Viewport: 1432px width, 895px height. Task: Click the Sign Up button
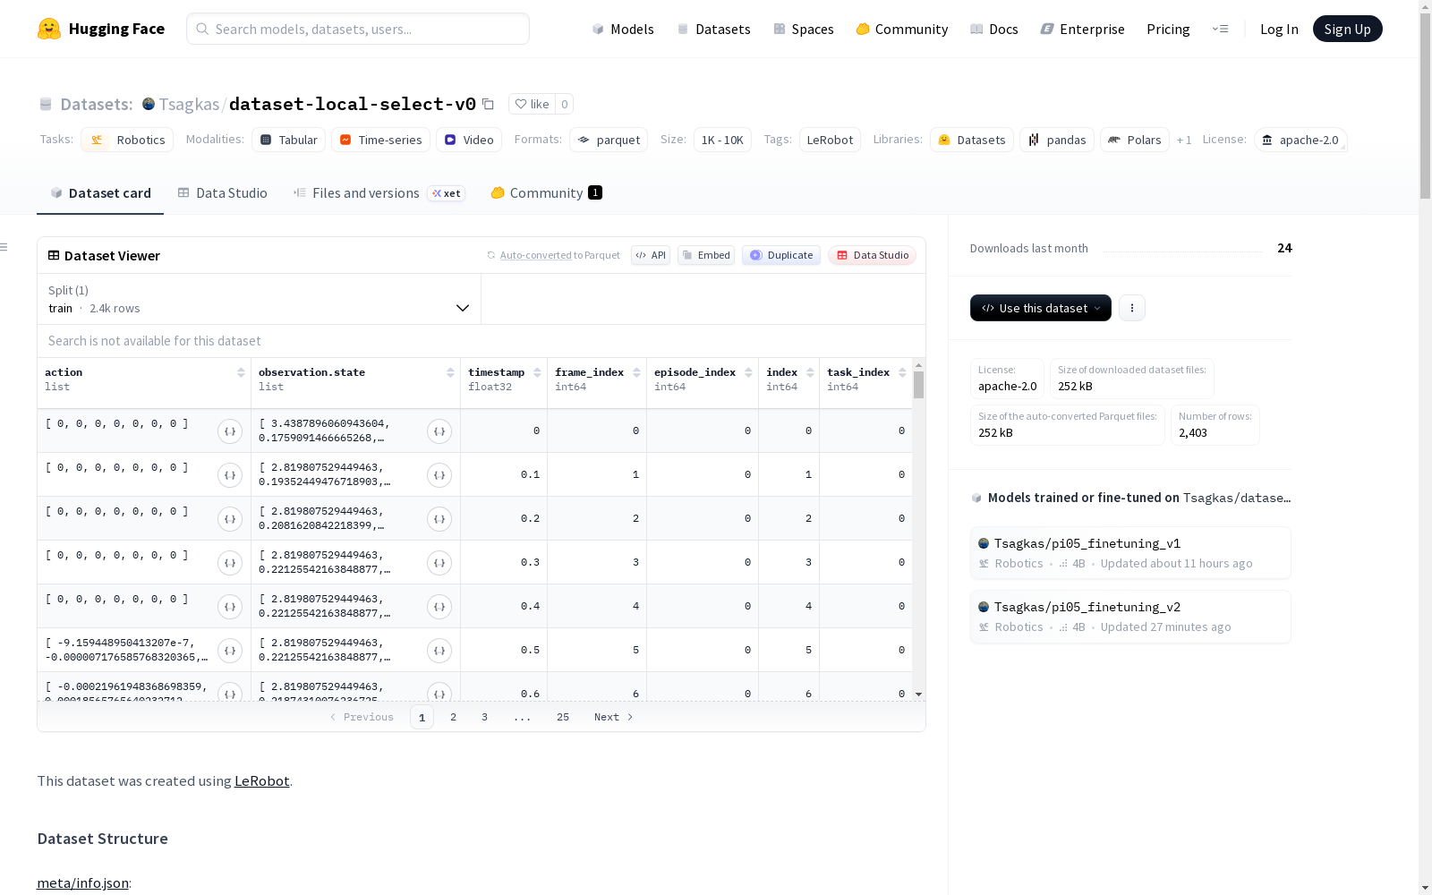[1348, 29]
